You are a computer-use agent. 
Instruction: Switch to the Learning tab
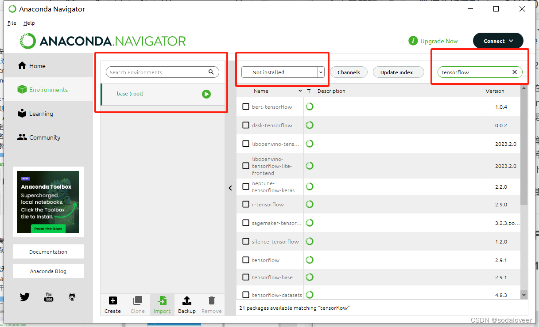[x=49, y=113]
